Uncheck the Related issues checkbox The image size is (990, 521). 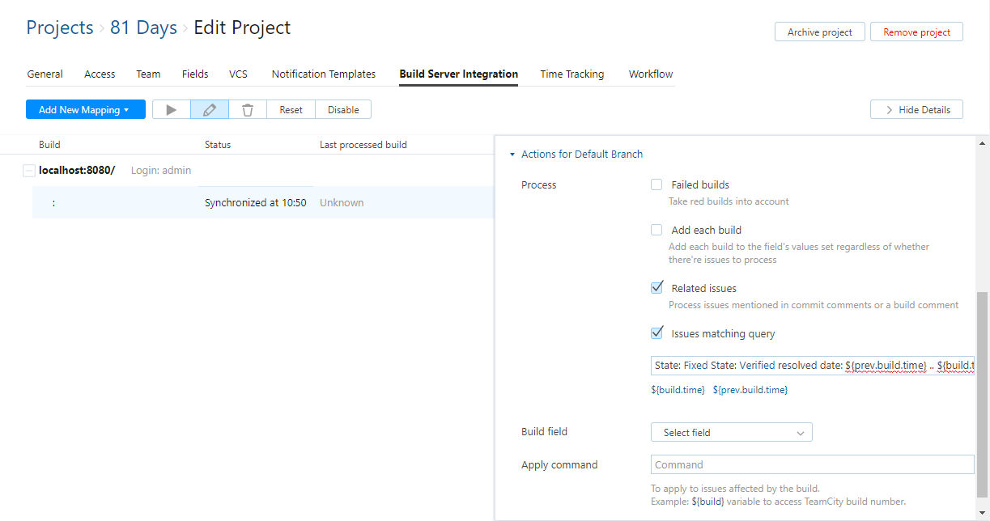click(656, 288)
